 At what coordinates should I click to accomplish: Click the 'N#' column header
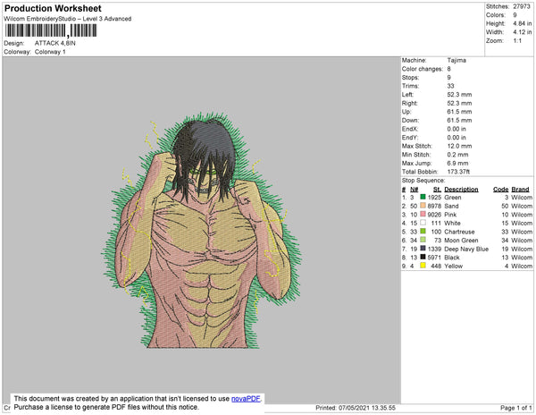[414, 190]
